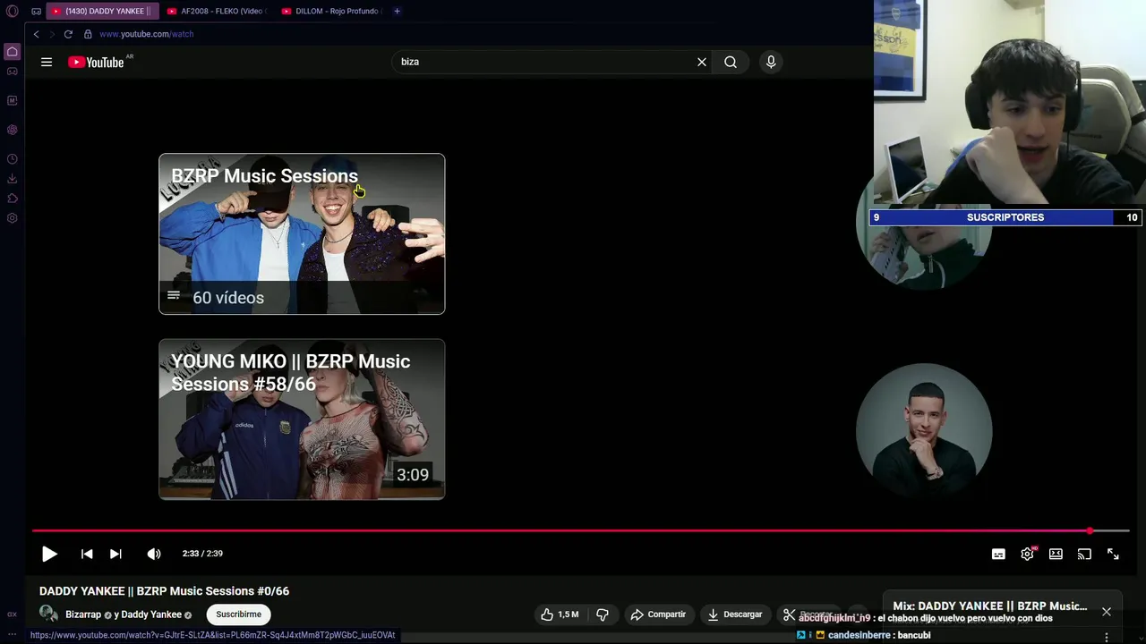Click the current time 2:33 / 2:39 display
The height and width of the screenshot is (644, 1146).
point(202,554)
